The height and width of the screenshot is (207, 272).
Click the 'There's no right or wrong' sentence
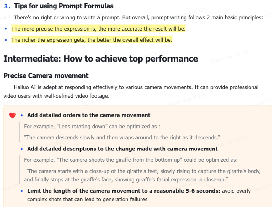pos(138,18)
